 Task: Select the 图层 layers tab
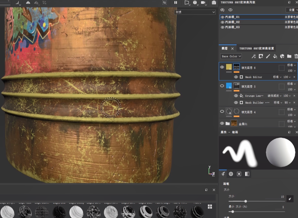pos(225,48)
